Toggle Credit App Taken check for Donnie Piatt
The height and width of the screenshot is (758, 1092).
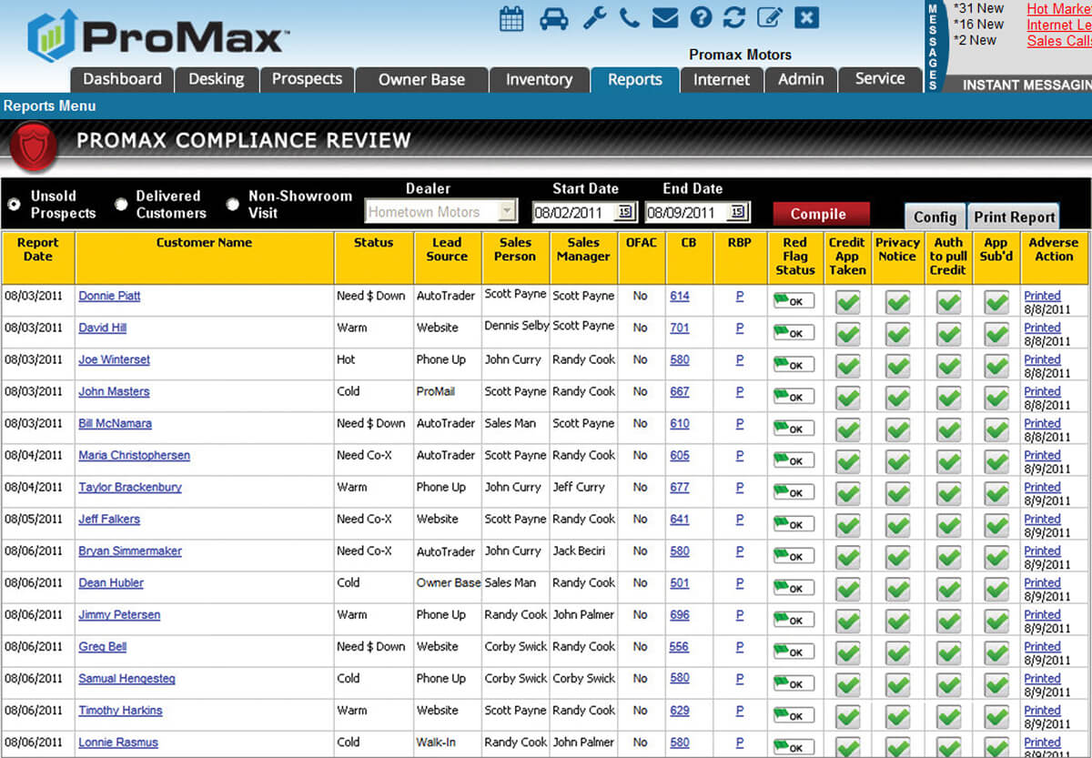847,302
